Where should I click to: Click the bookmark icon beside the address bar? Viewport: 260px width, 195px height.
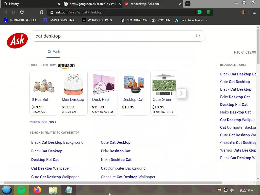(x=42, y=12)
